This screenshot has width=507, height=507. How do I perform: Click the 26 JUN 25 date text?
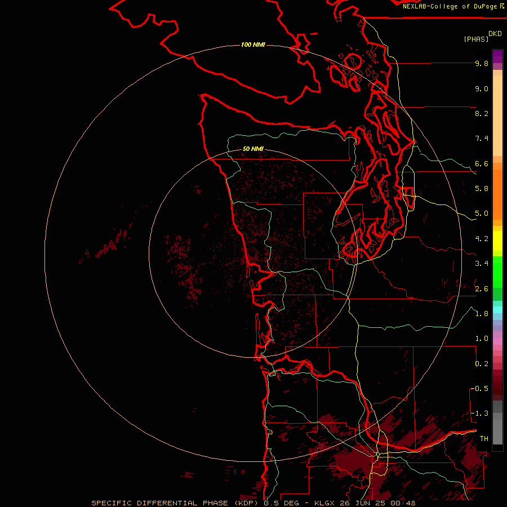pyautogui.click(x=363, y=503)
